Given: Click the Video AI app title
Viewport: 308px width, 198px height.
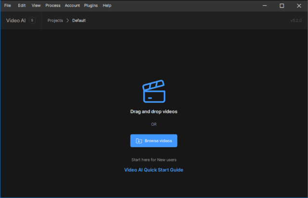Looking at the screenshot, I should pyautogui.click(x=16, y=21).
